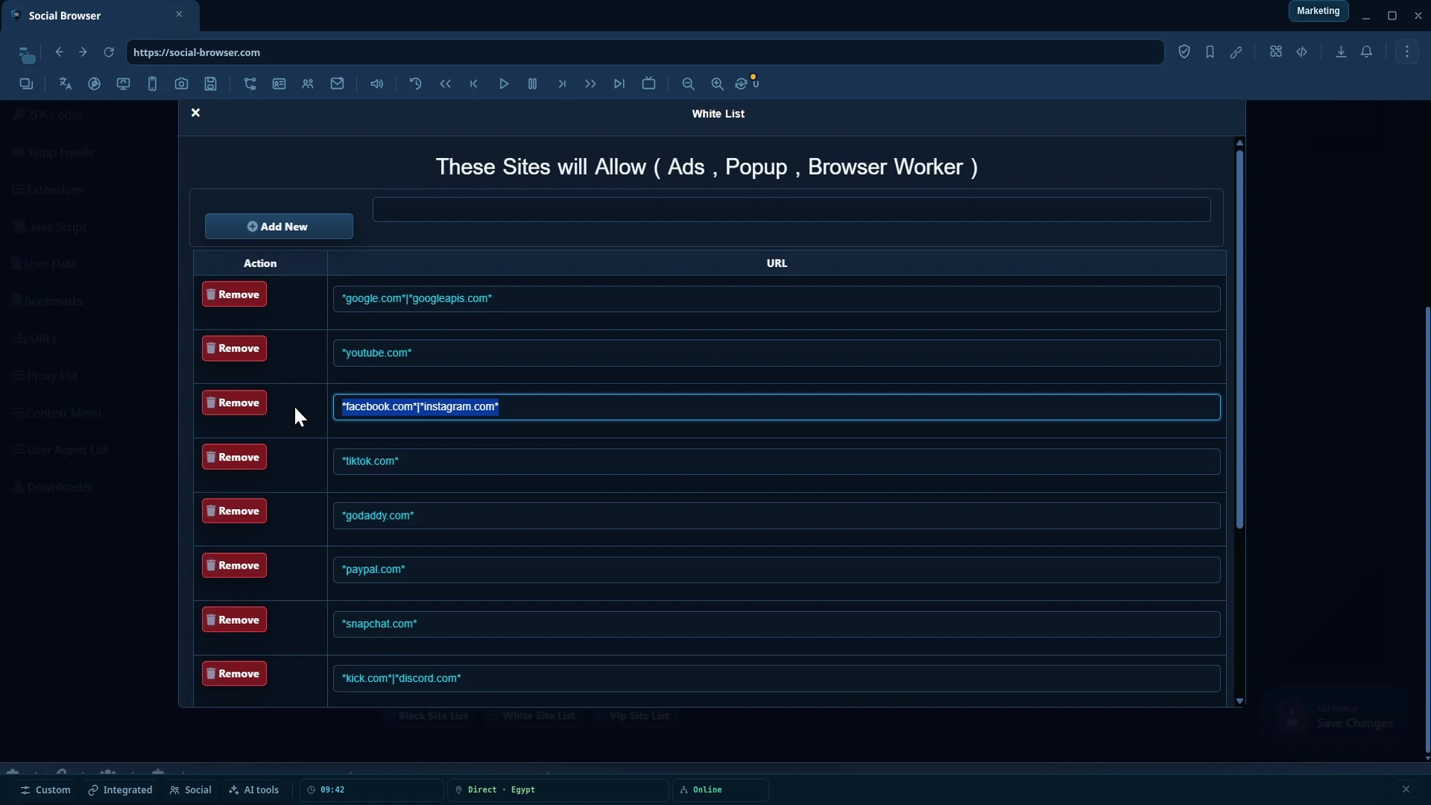This screenshot has width=1431, height=805.
Task: Switch to the Integrated bottom tab
Action: (x=120, y=790)
